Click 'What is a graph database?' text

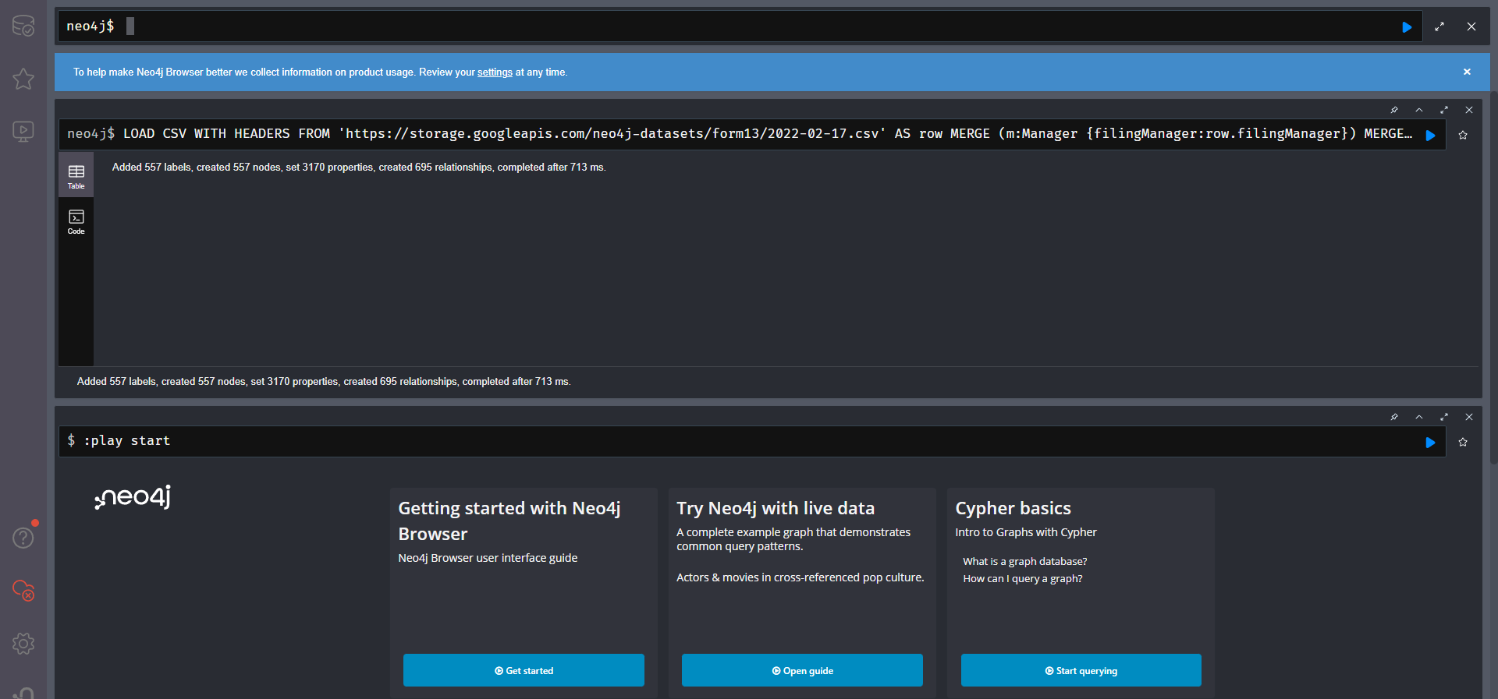click(x=1024, y=561)
